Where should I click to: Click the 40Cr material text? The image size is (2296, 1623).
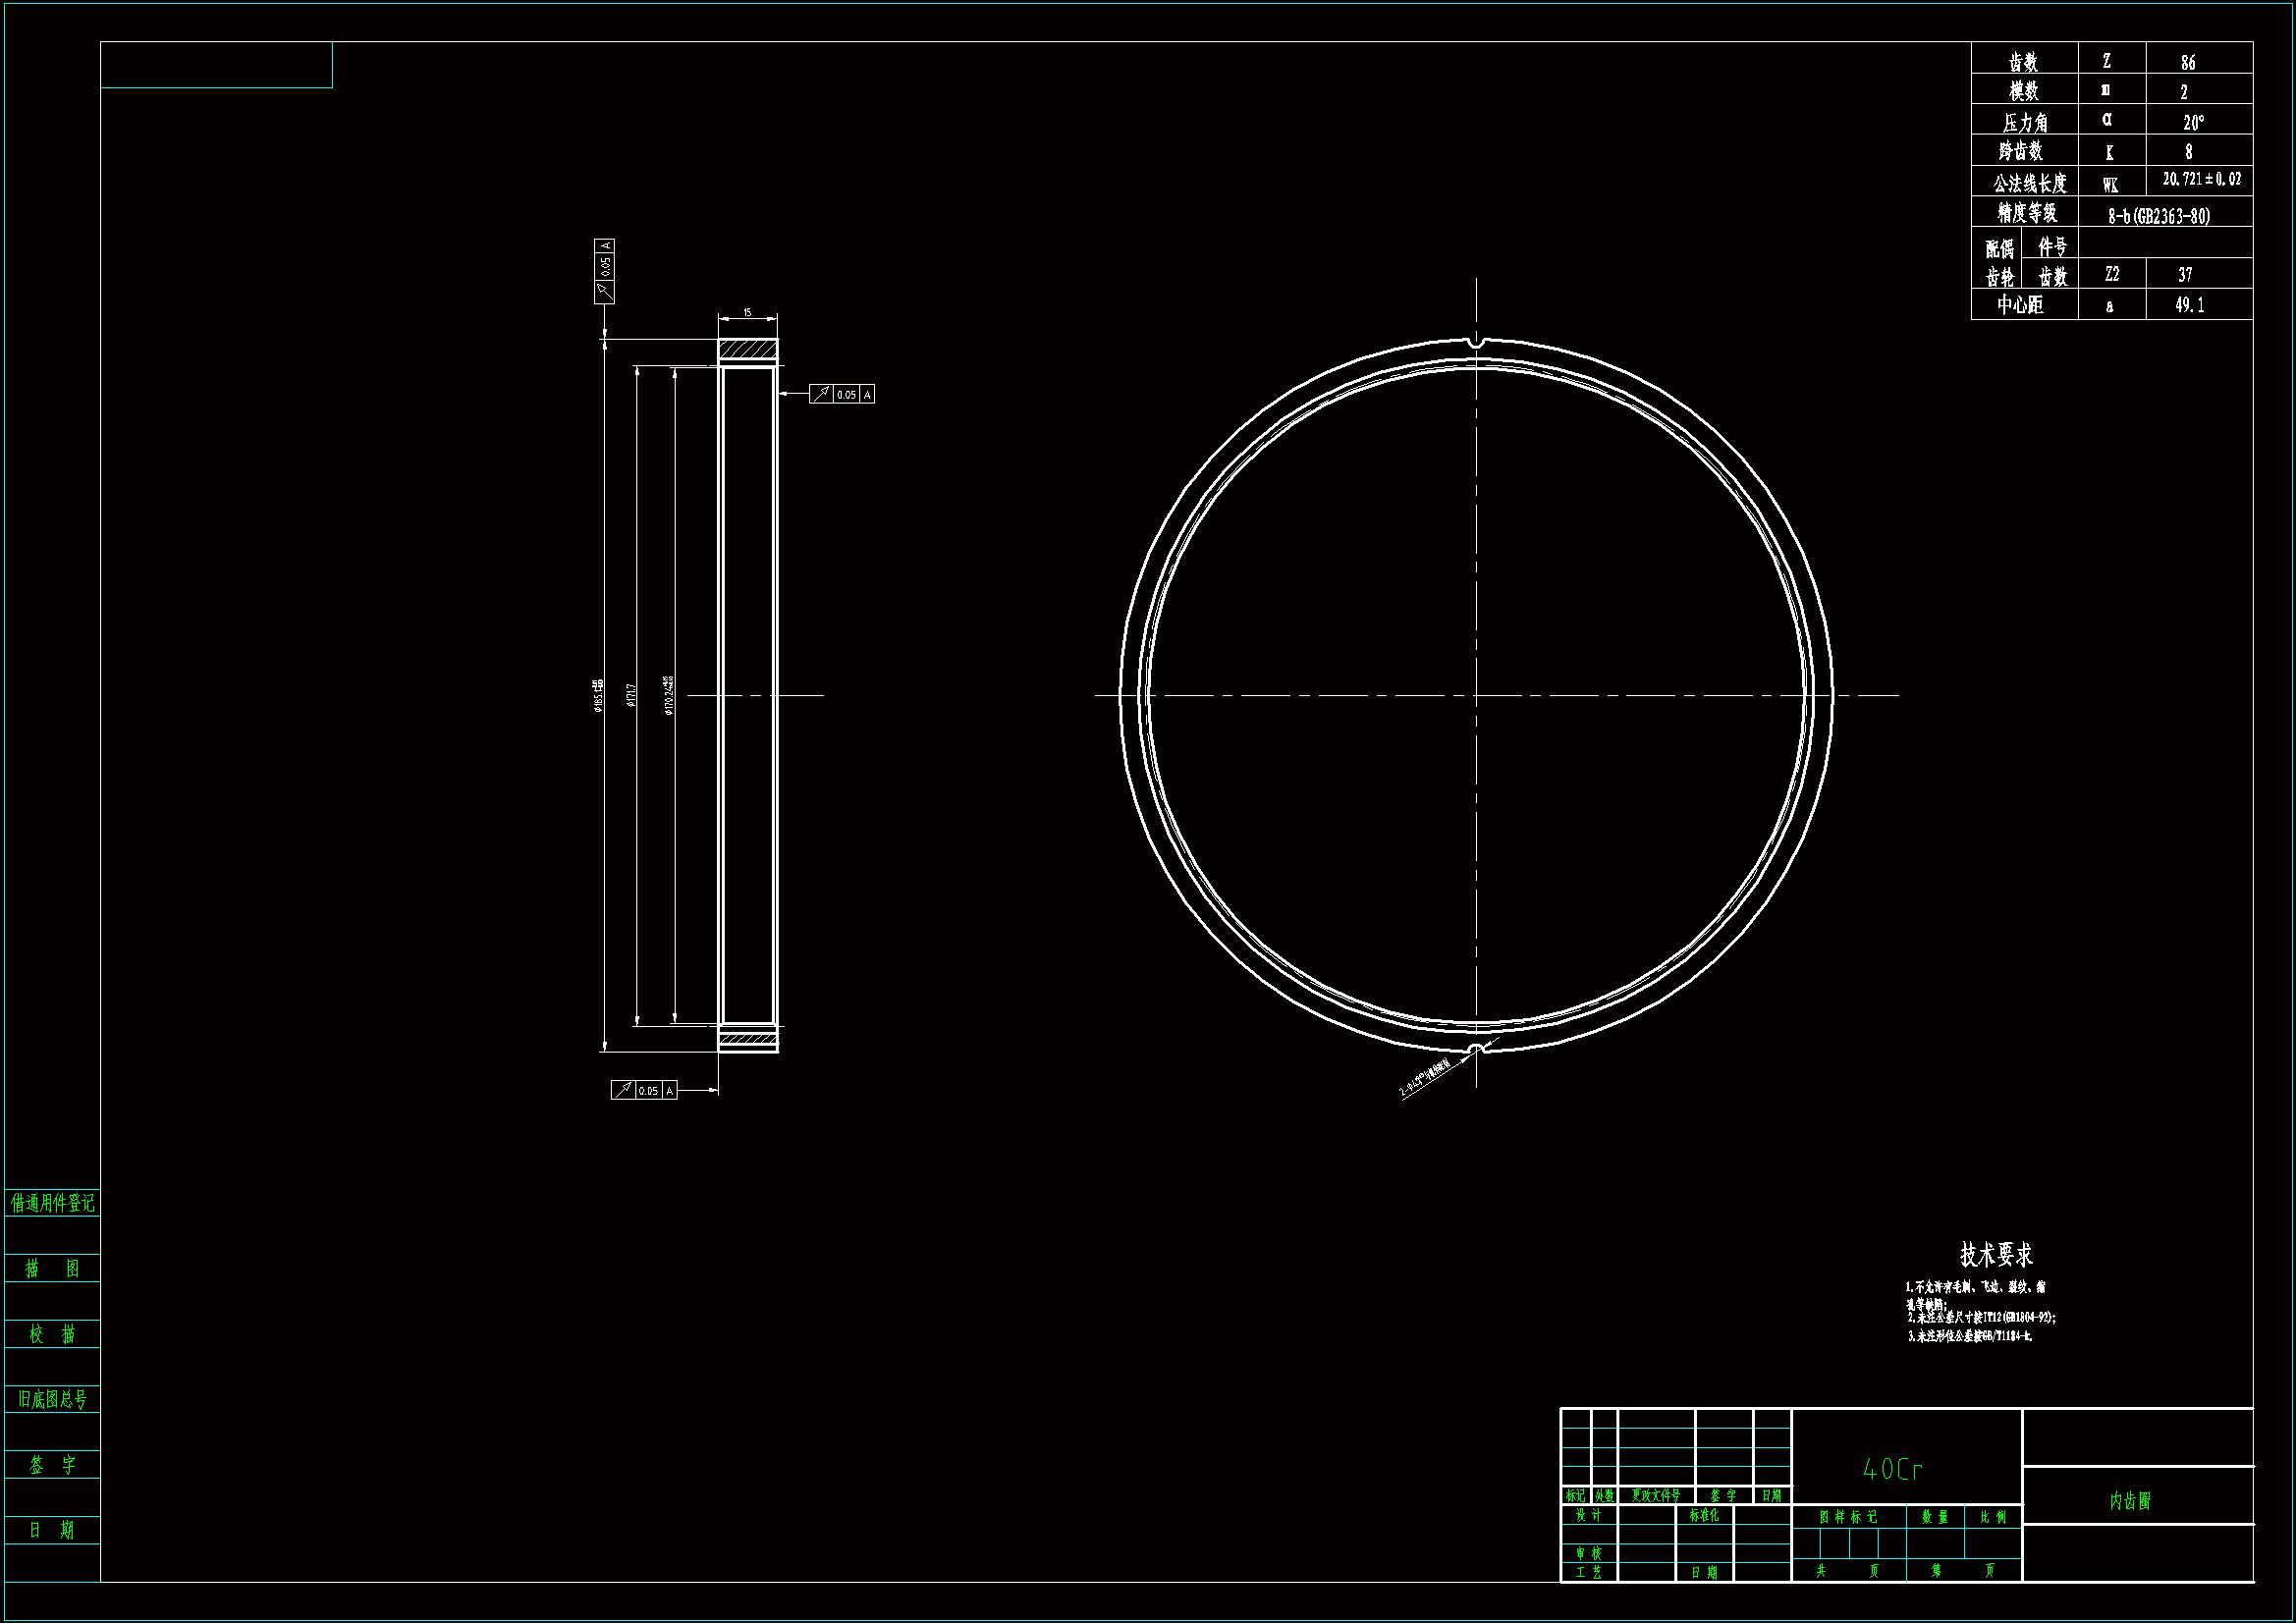1893,1469
